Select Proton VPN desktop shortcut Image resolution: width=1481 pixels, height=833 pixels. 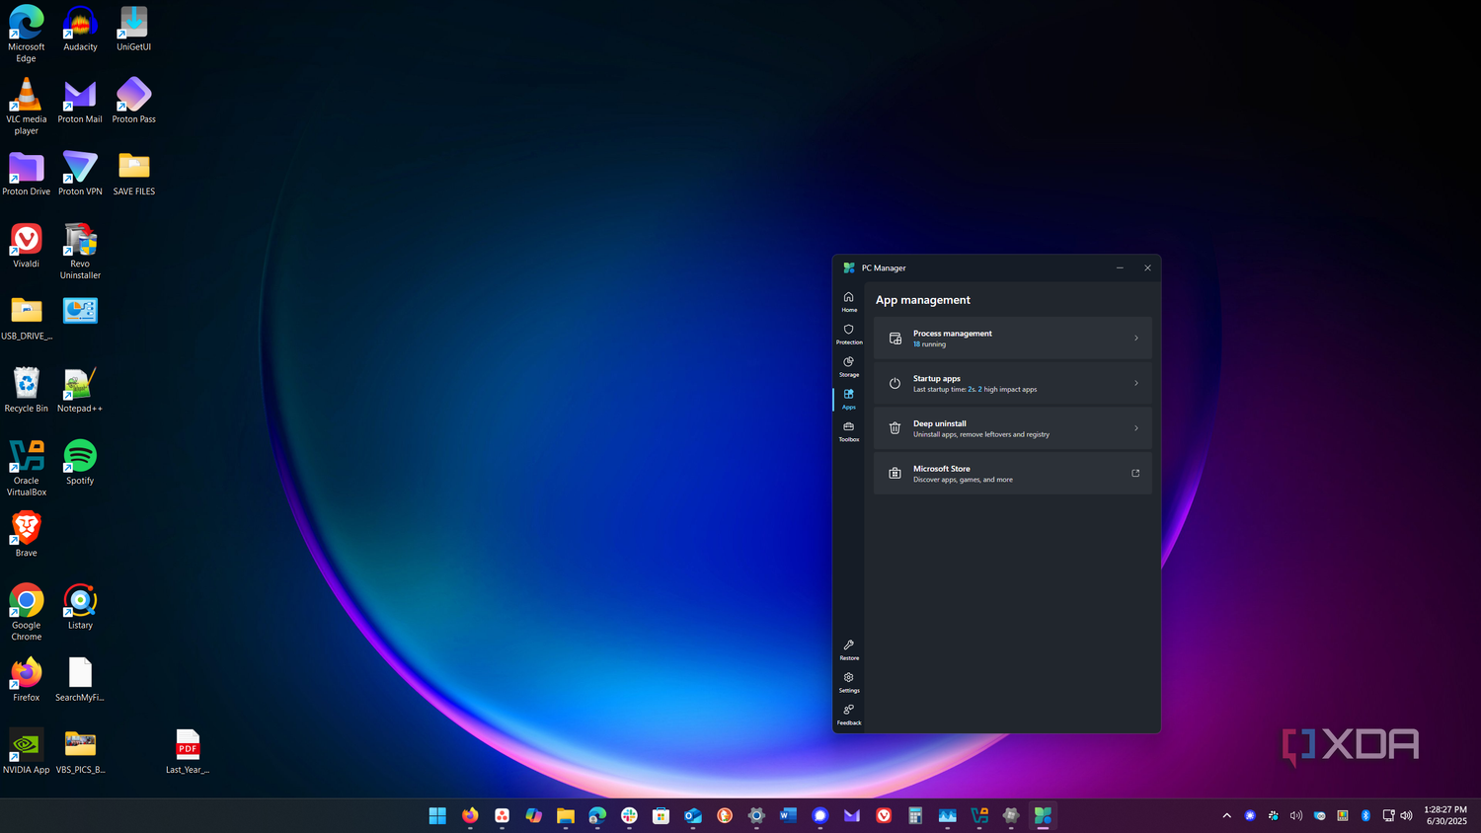point(80,174)
